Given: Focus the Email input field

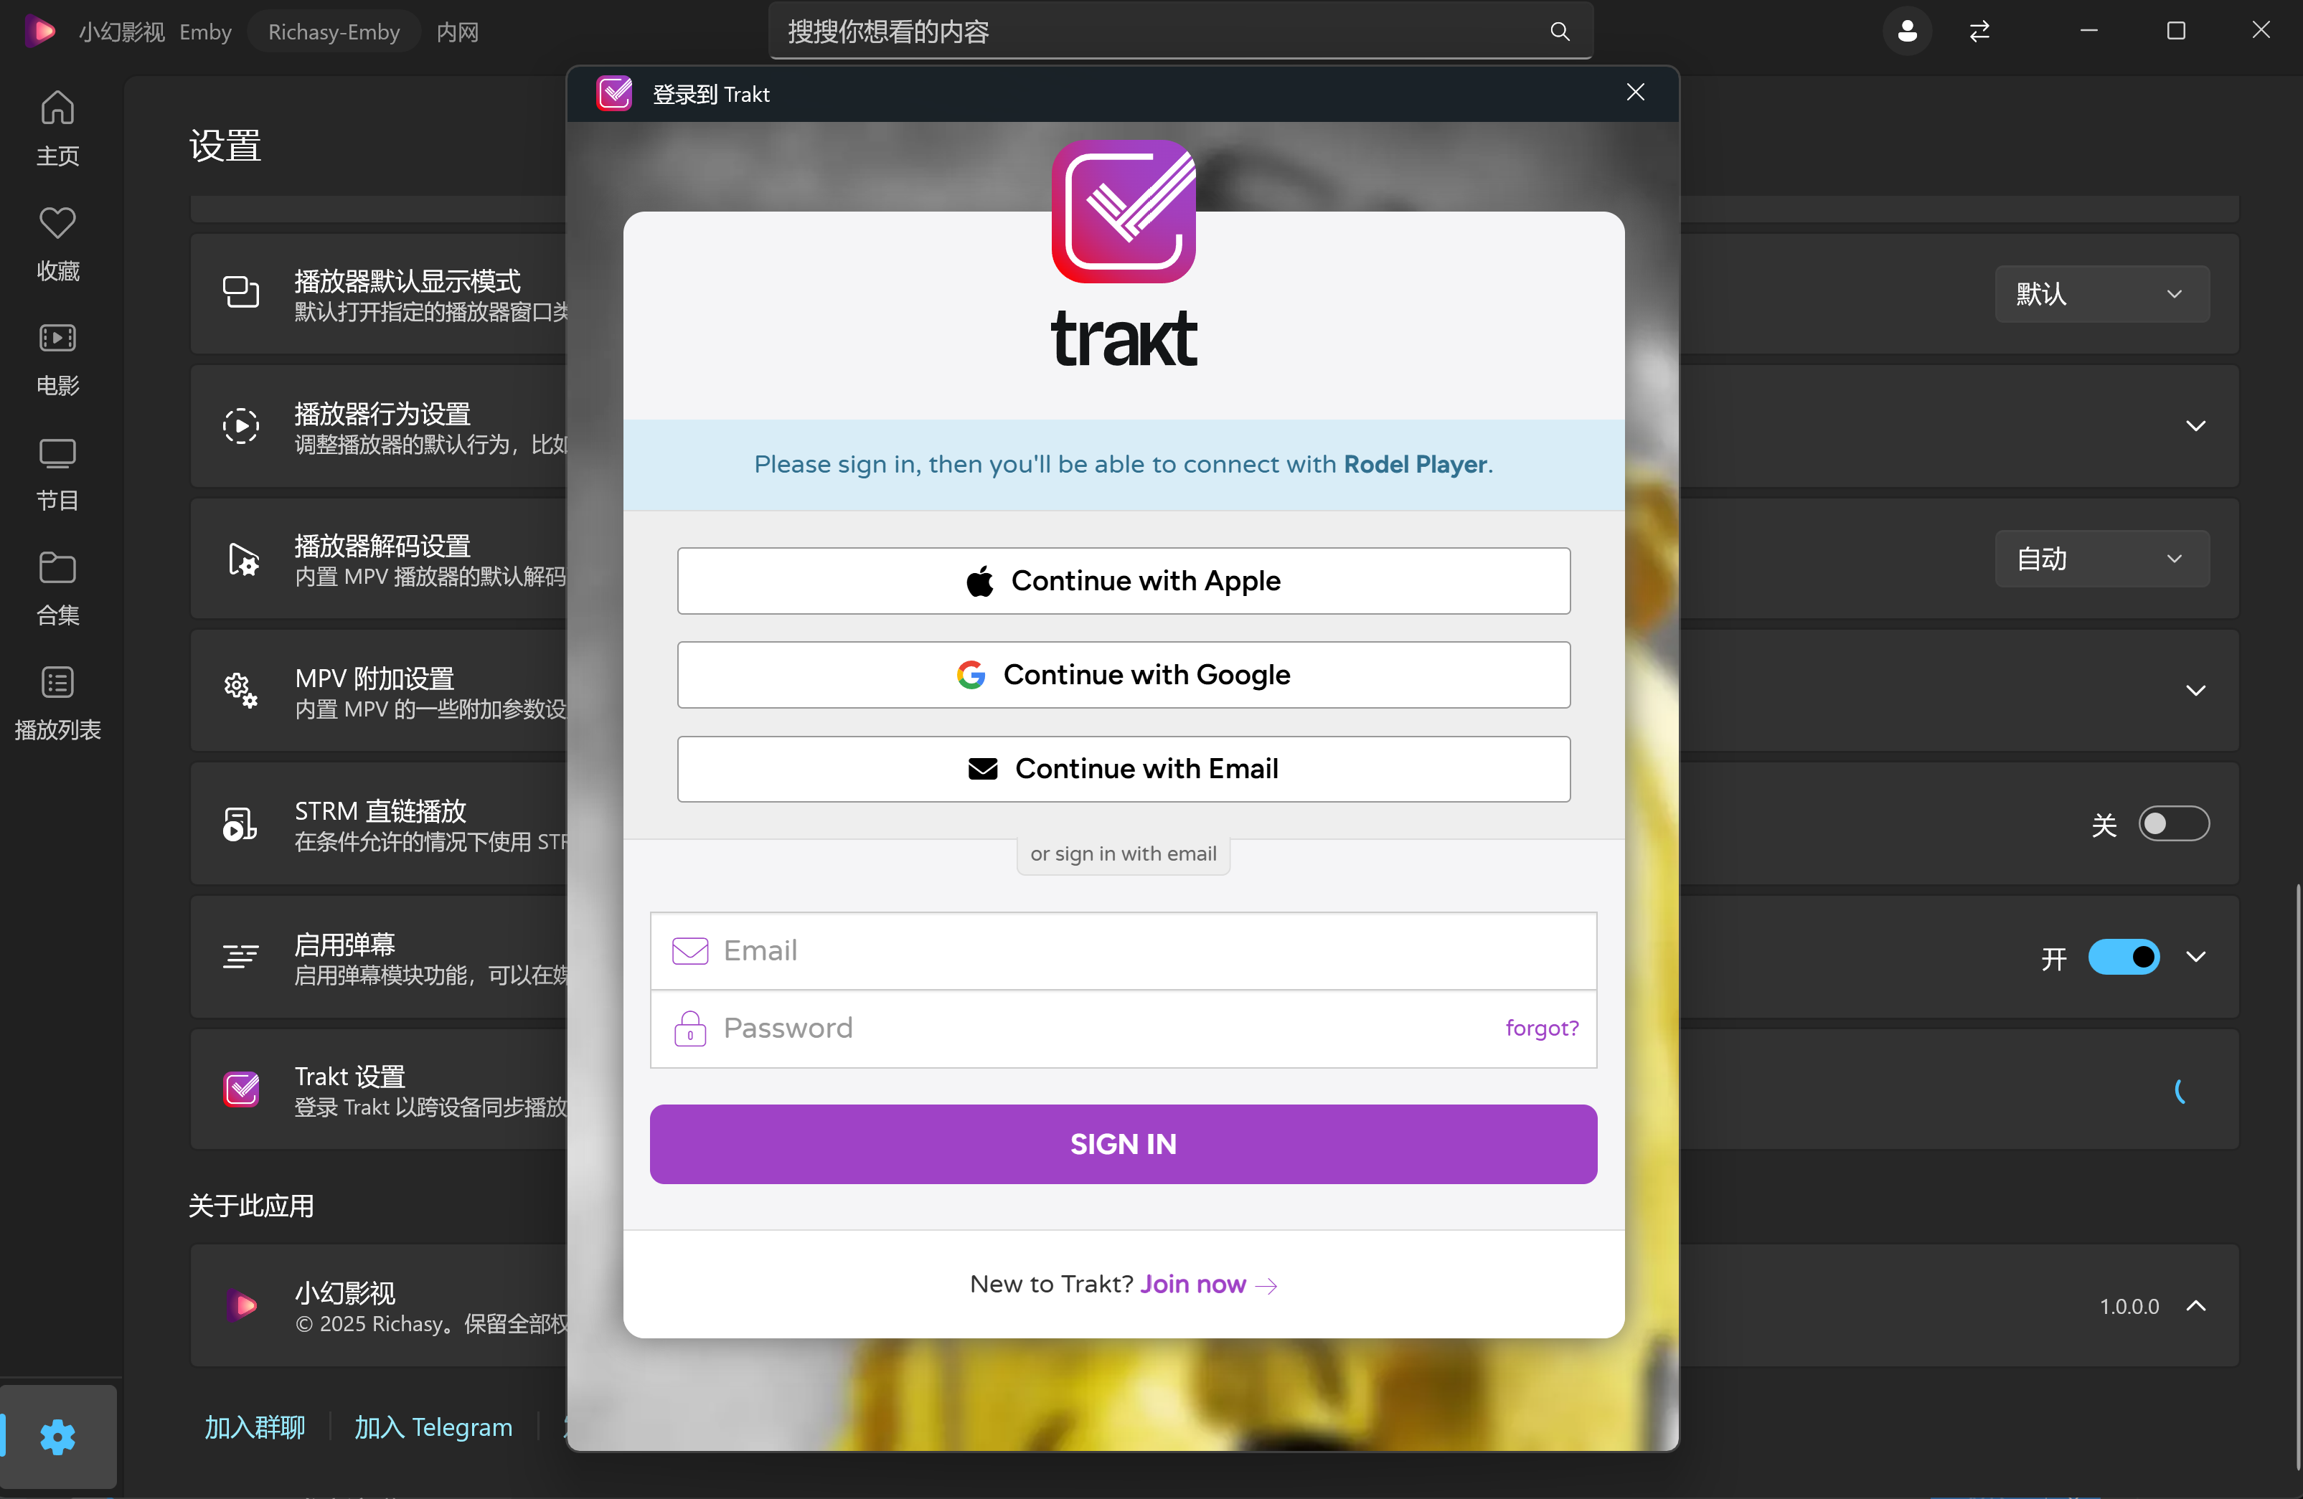Looking at the screenshot, I should click(x=1124, y=950).
